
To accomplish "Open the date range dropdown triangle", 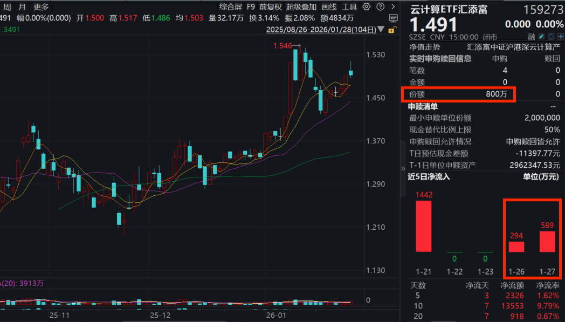I will (x=381, y=30).
